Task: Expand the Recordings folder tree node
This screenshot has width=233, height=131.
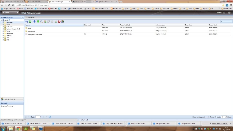Action: pos(3,33)
